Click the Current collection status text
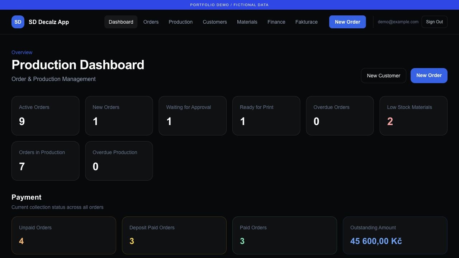 click(57, 207)
